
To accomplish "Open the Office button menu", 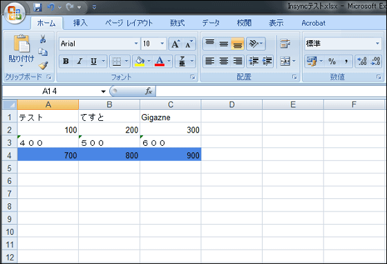I will pyautogui.click(x=15, y=13).
